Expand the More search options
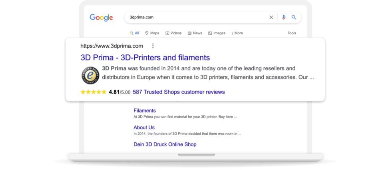Viewport: 390px width, 170px height. pos(237,33)
